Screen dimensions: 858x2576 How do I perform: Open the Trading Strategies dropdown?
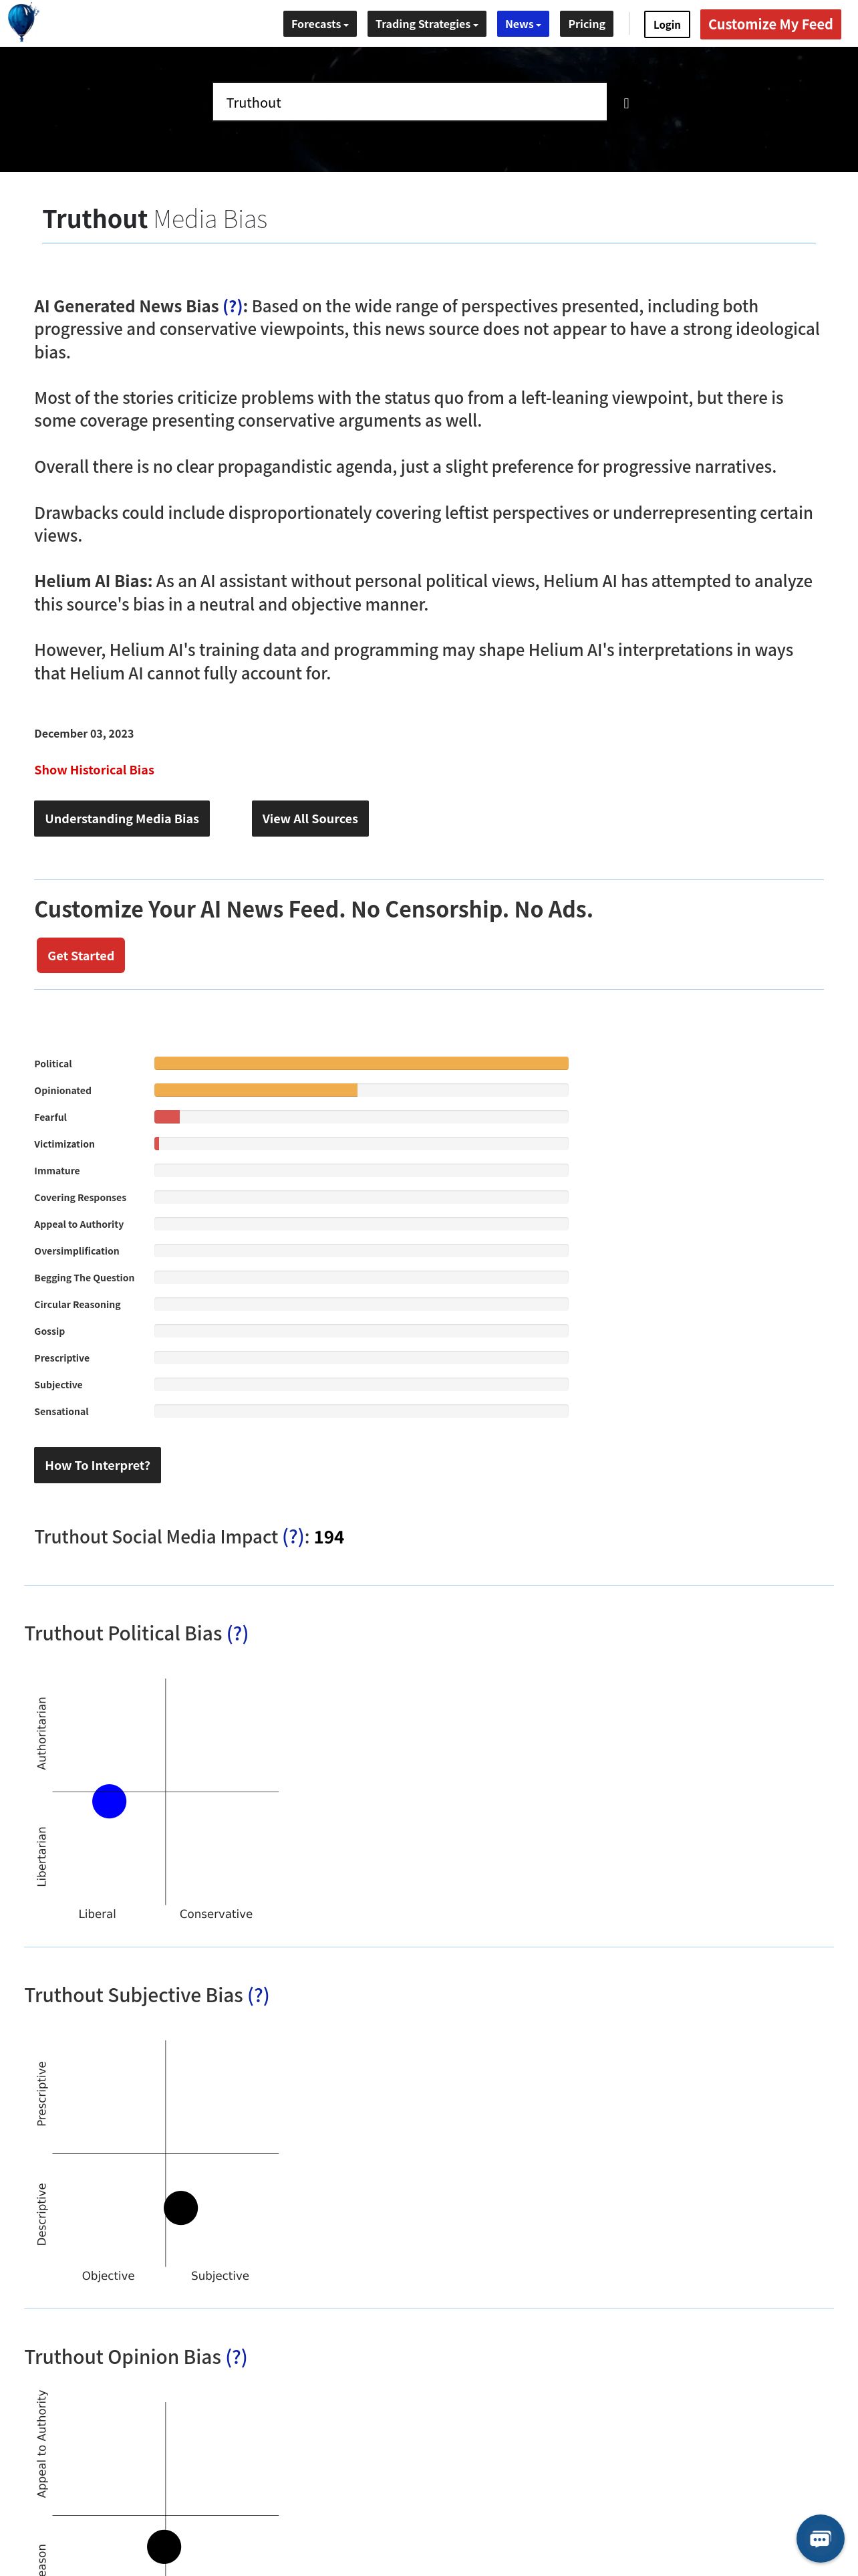[x=426, y=24]
